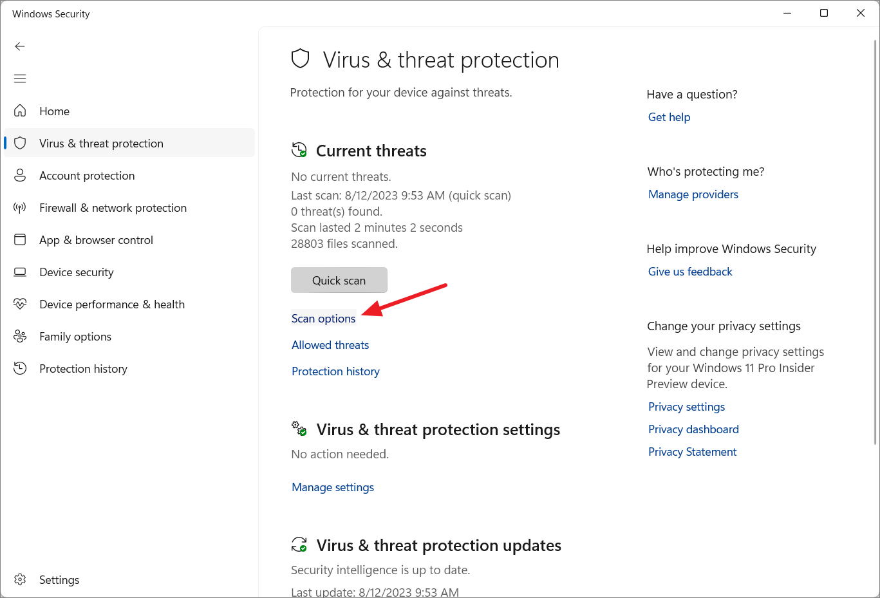The width and height of the screenshot is (880, 598).
Task: Click Manage providers link
Action: 693,194
